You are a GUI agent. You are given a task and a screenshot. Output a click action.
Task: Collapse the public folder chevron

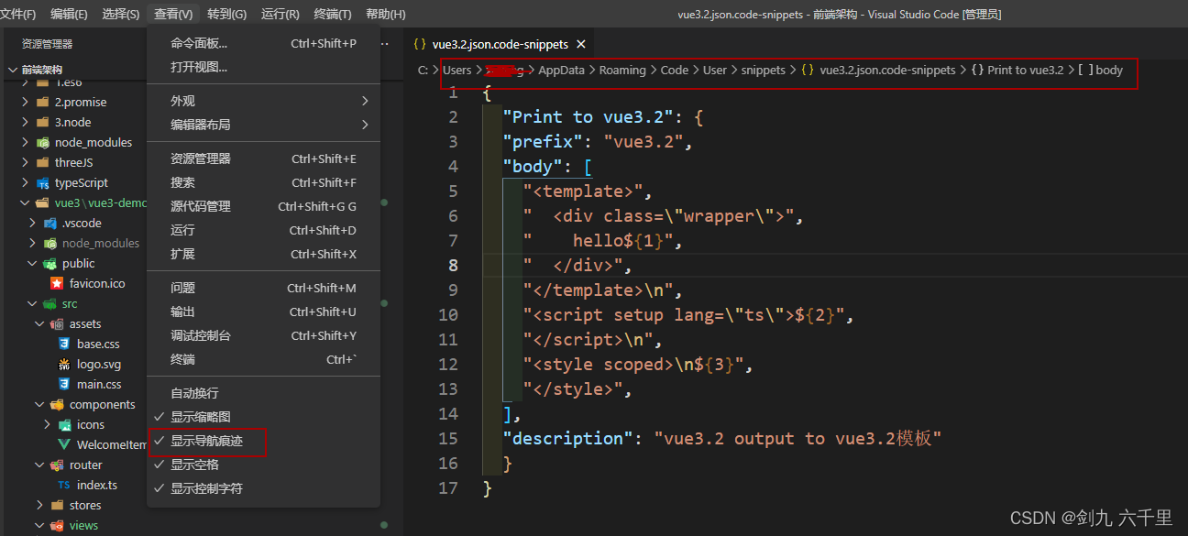tap(33, 263)
